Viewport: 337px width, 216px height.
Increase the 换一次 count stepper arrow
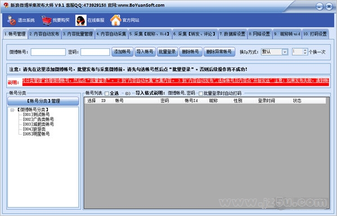pyautogui.click(x=305, y=50)
